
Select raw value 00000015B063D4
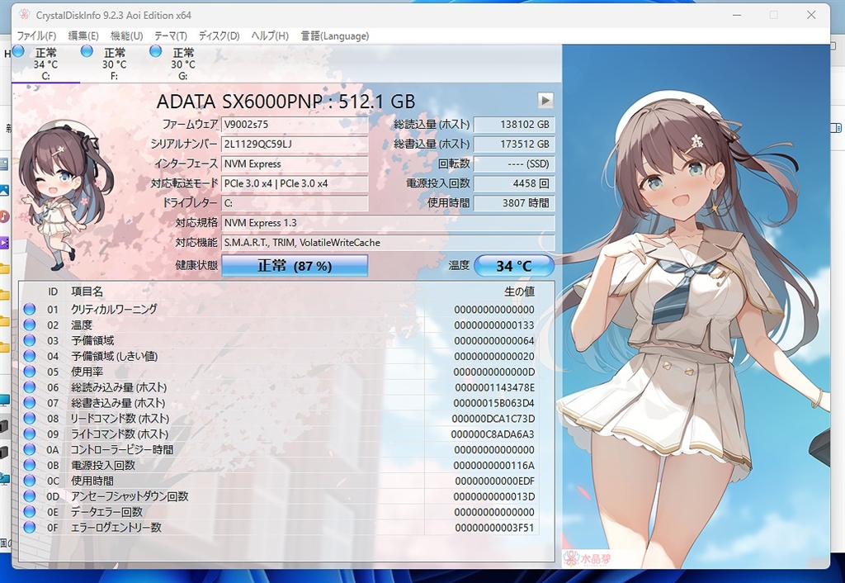click(493, 403)
